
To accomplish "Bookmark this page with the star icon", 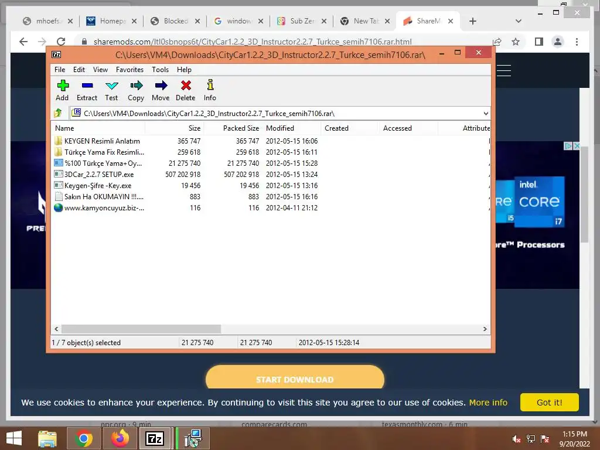I will tap(516, 42).
